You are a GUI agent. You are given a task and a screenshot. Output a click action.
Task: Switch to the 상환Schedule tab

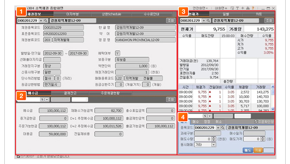111,14
